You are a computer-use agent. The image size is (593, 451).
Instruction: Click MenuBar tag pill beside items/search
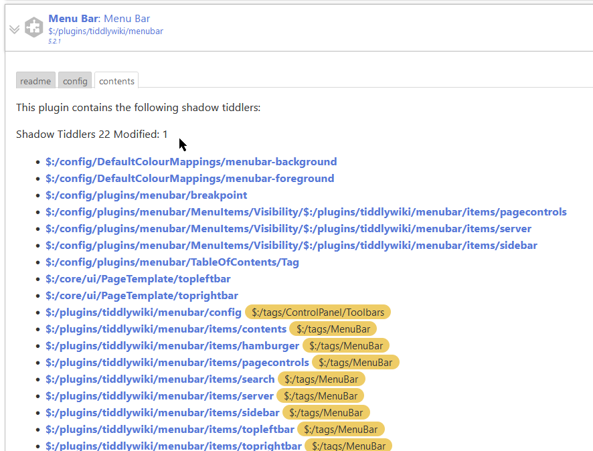tap(321, 379)
